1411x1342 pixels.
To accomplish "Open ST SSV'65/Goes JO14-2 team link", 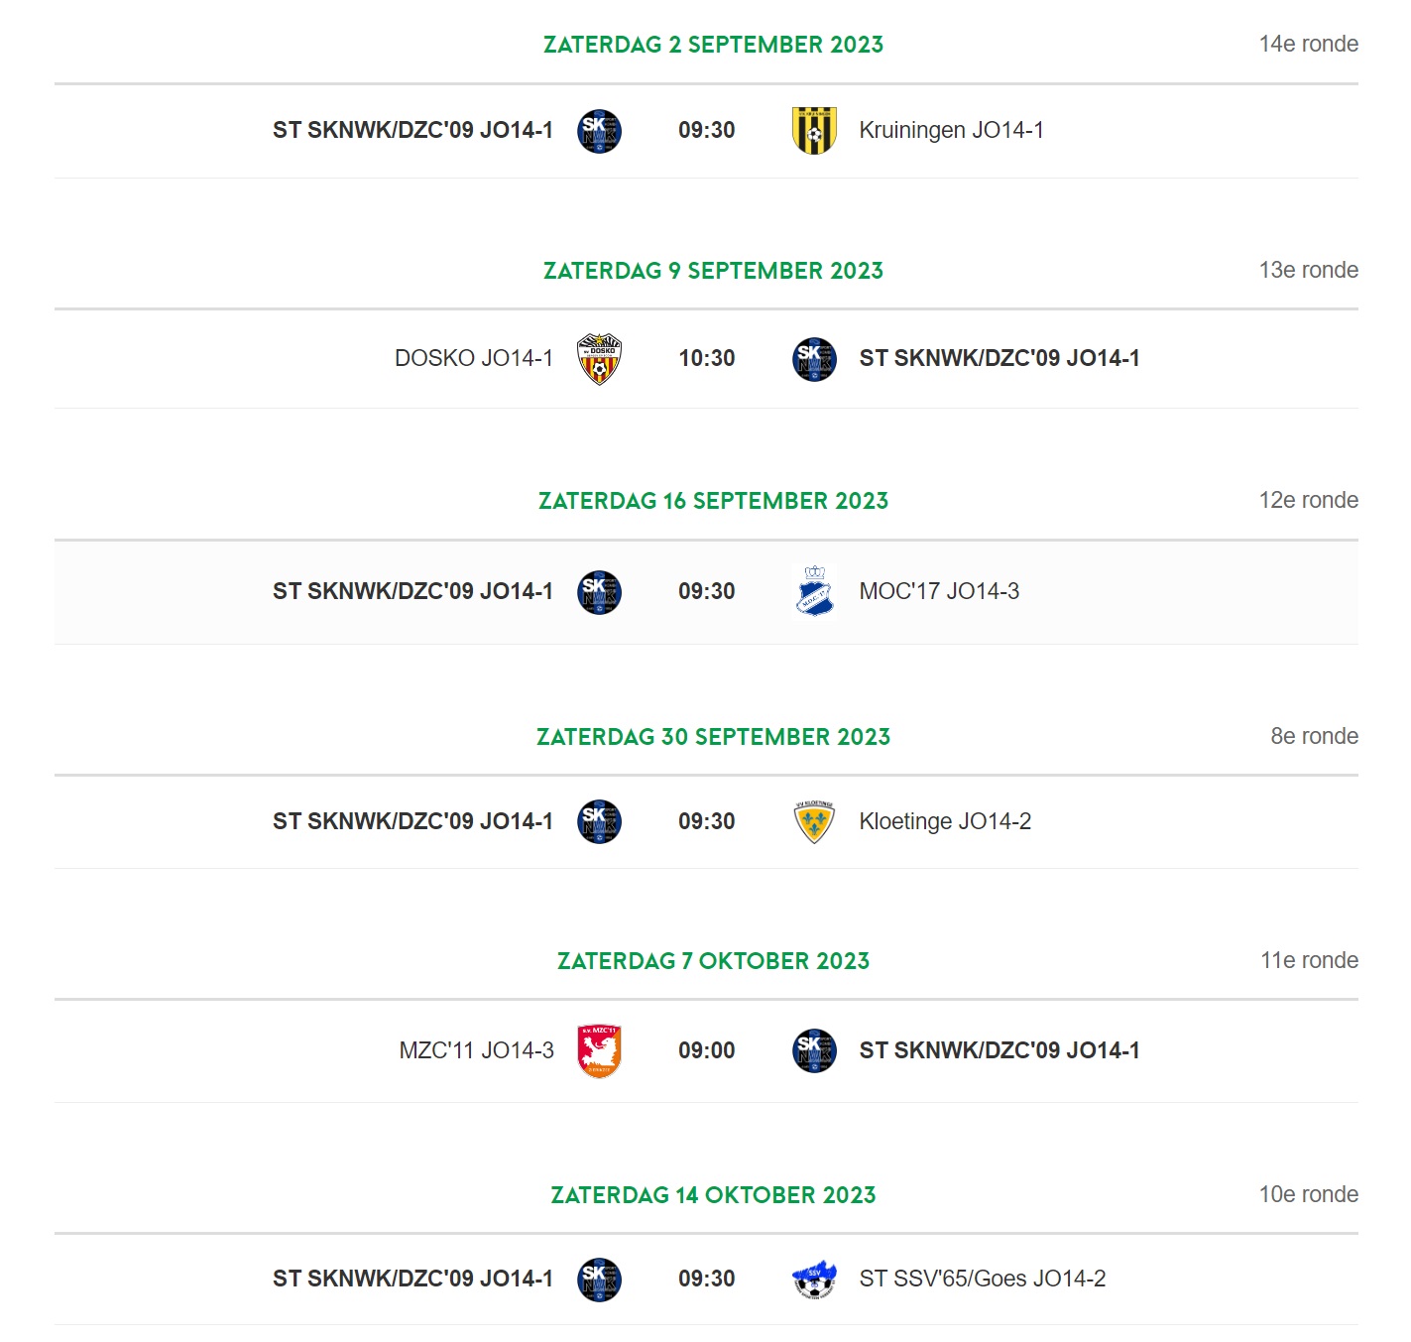I will (983, 1279).
